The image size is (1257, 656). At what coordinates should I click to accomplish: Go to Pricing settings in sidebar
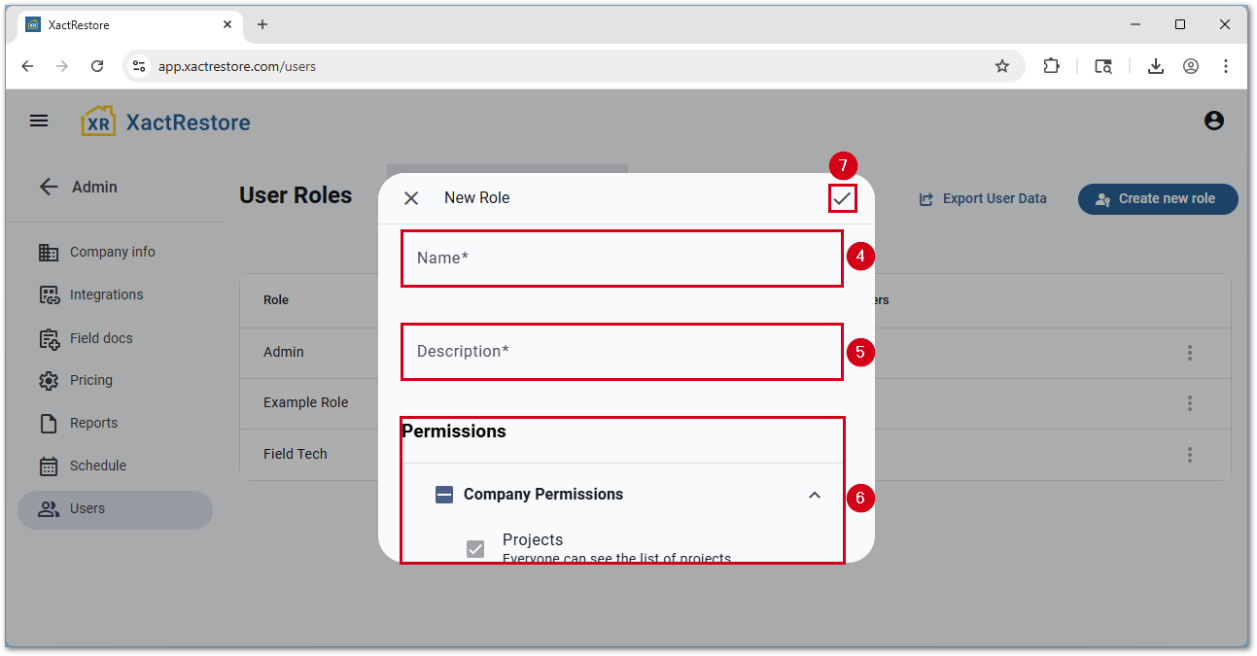[90, 380]
